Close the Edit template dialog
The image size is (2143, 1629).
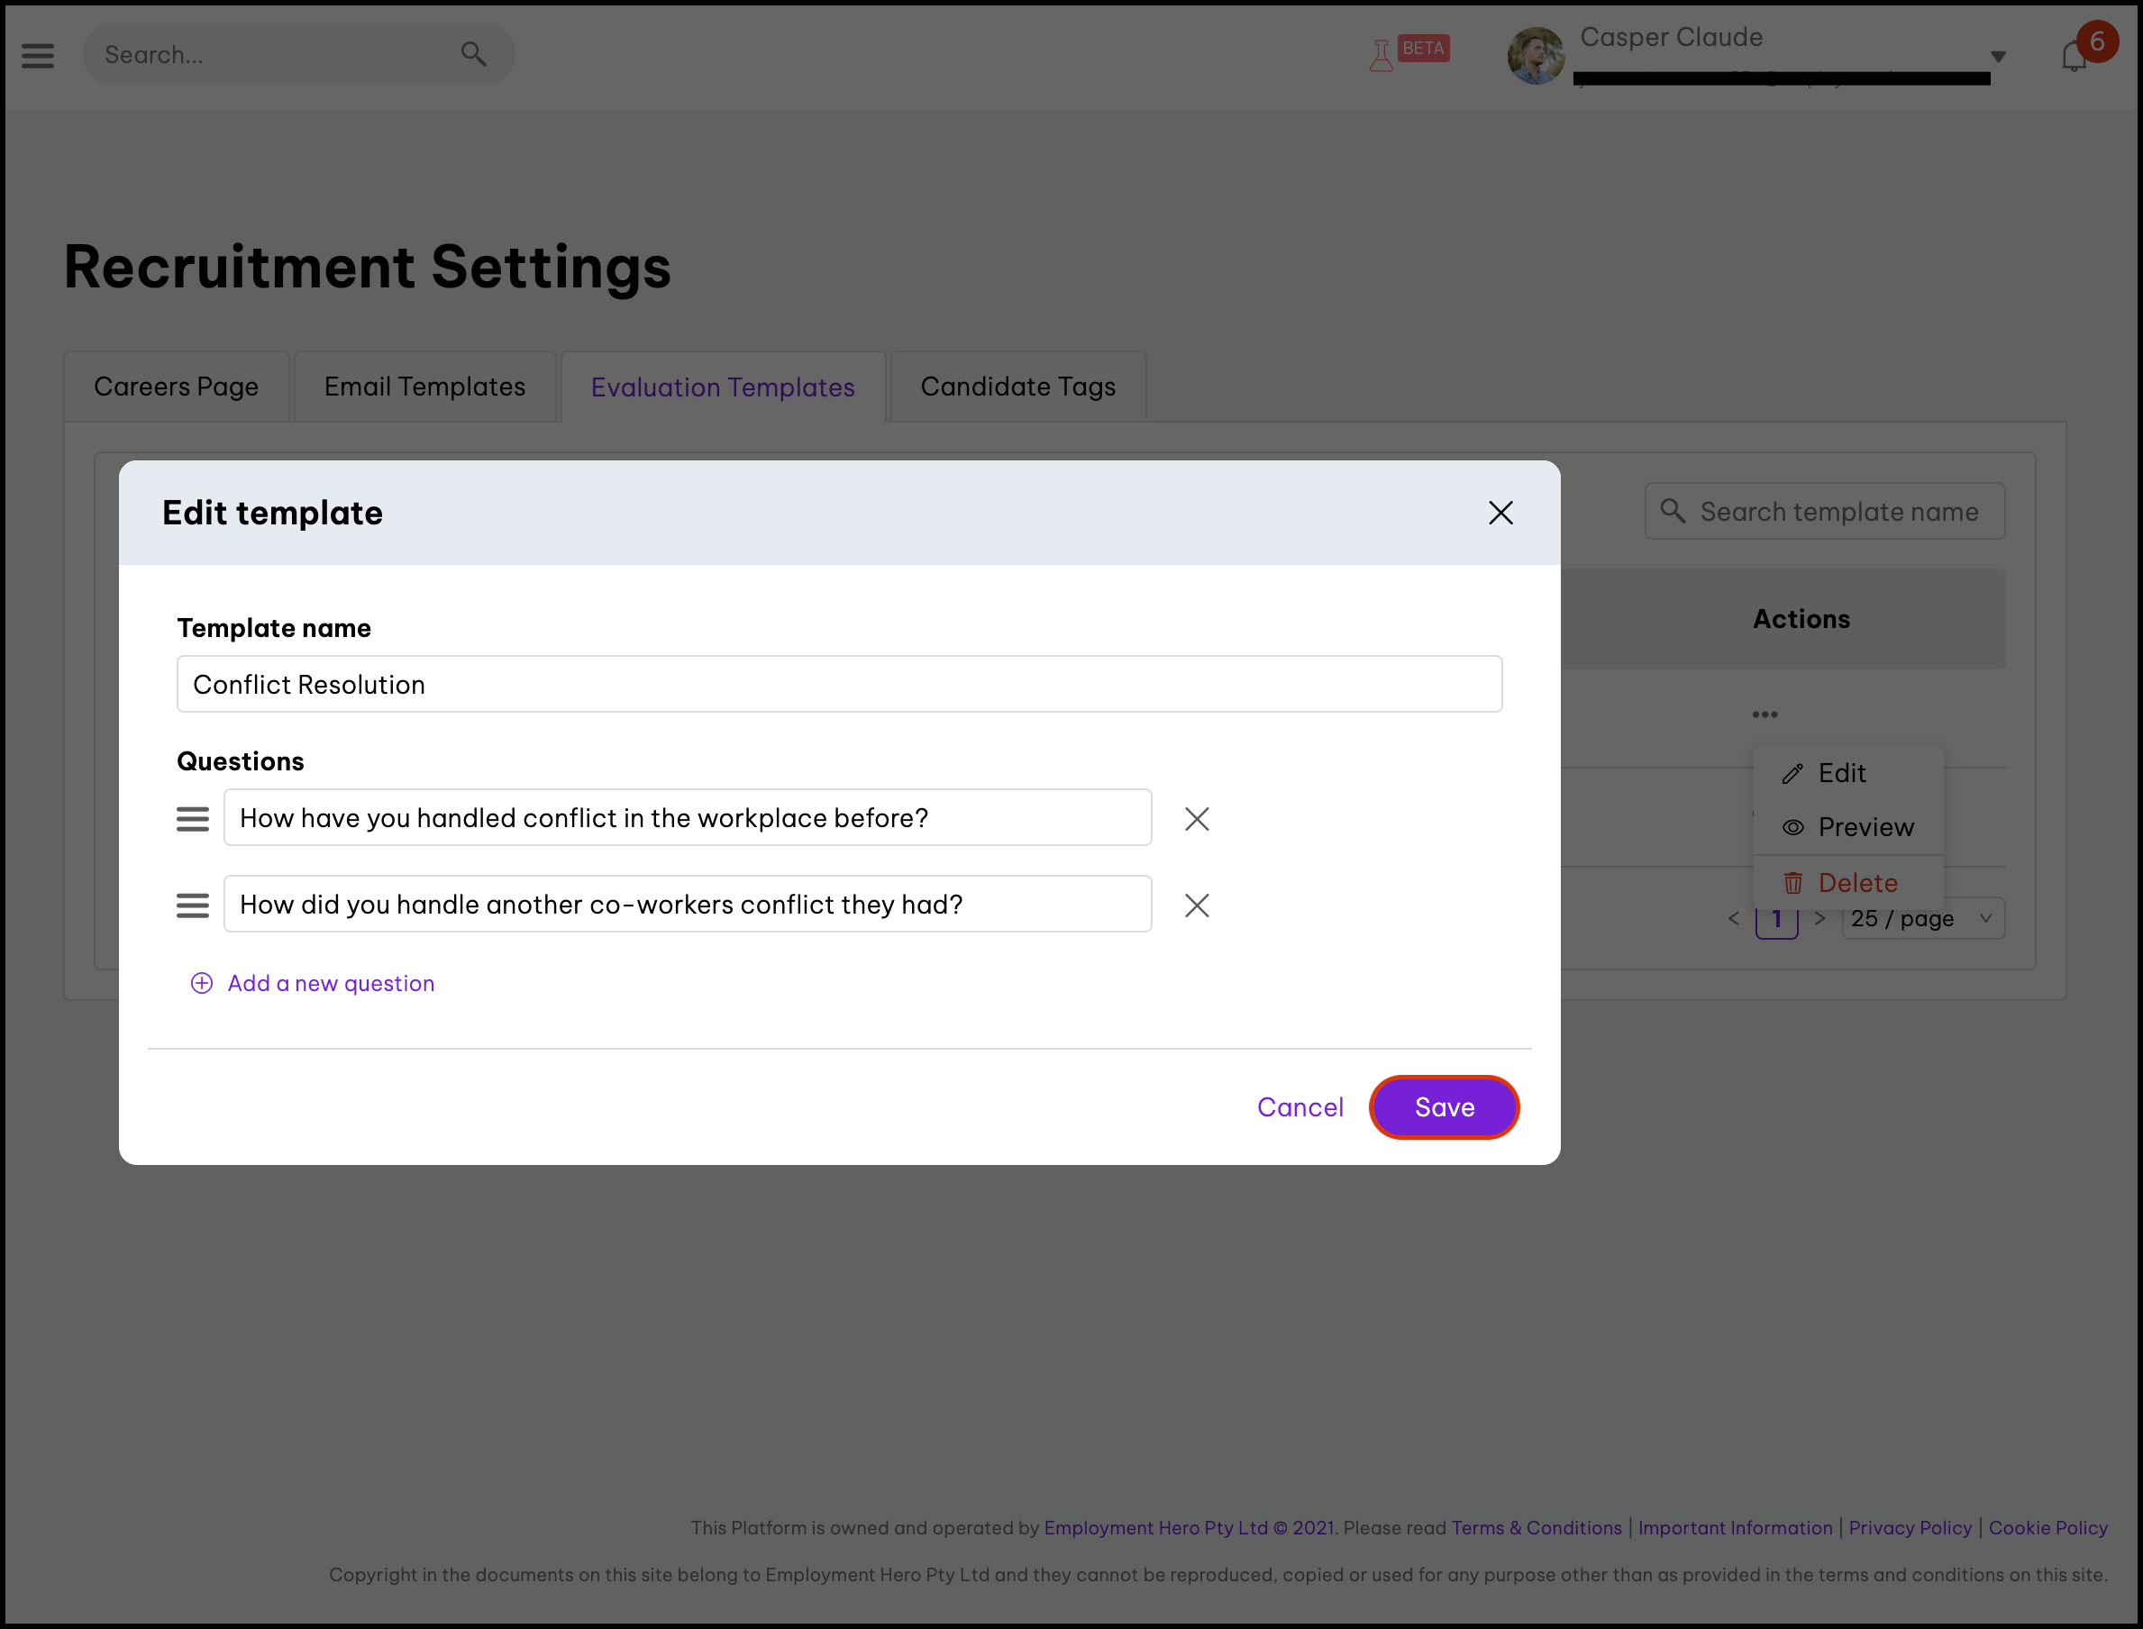point(1500,513)
